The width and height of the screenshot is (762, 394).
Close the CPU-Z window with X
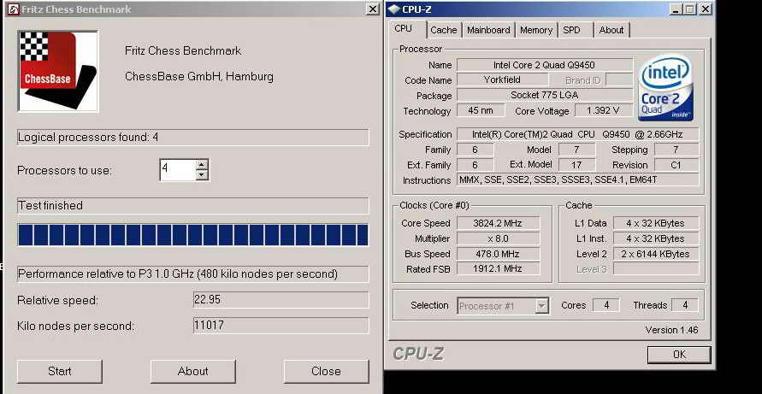[x=706, y=9]
